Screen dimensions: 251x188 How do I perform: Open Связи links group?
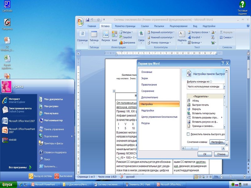tap(141, 37)
